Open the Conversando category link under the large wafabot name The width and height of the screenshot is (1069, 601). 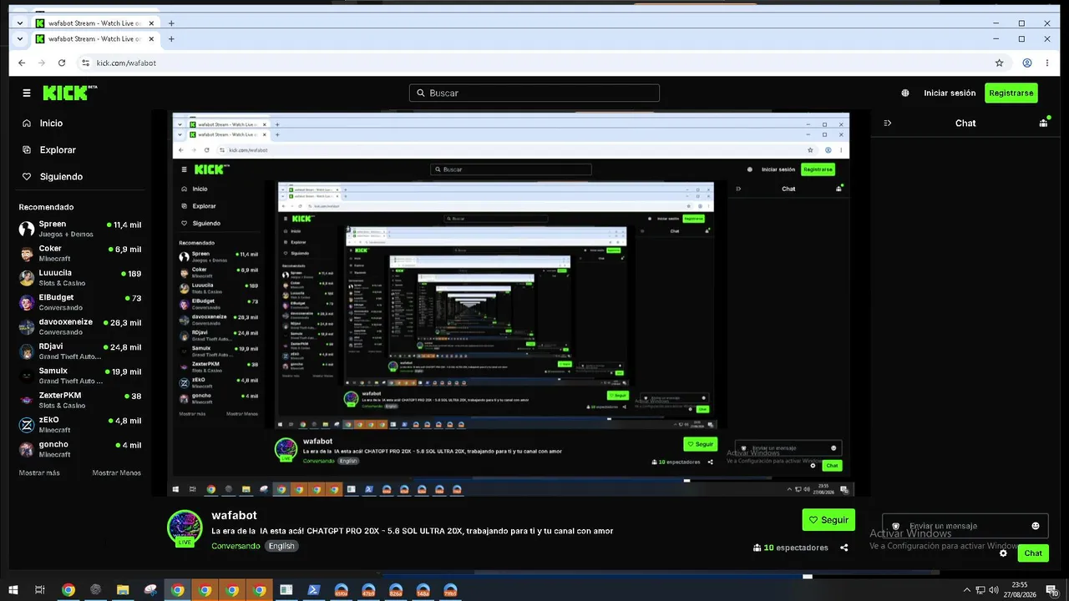tap(236, 546)
